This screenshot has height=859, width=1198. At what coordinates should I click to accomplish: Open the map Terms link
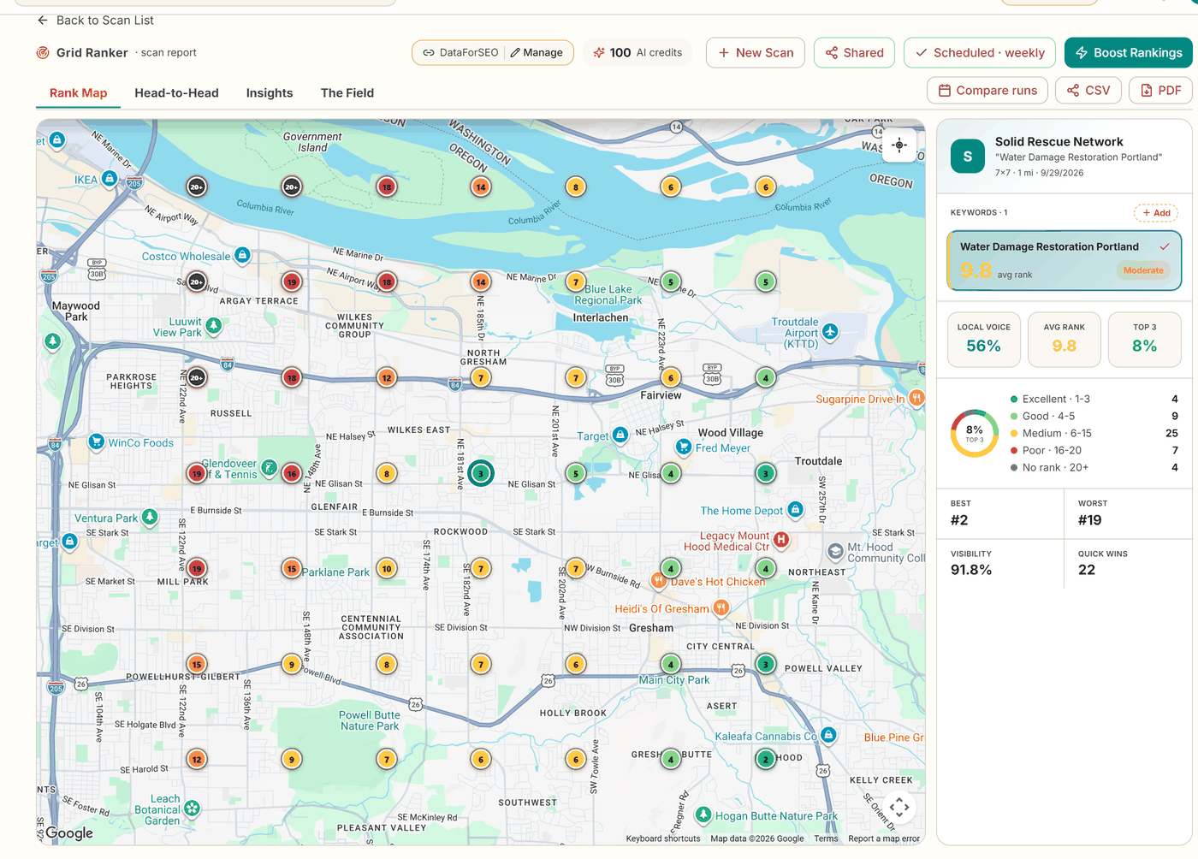(826, 838)
